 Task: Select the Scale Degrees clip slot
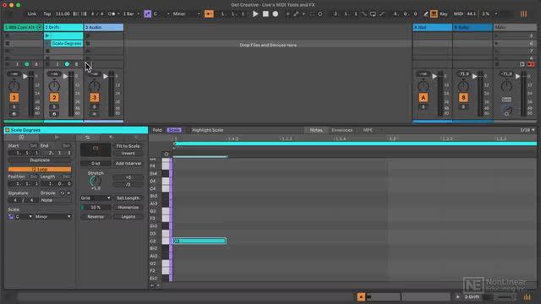(x=67, y=43)
